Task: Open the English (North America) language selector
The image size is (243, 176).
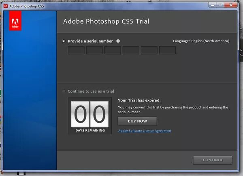Action: click(210, 41)
